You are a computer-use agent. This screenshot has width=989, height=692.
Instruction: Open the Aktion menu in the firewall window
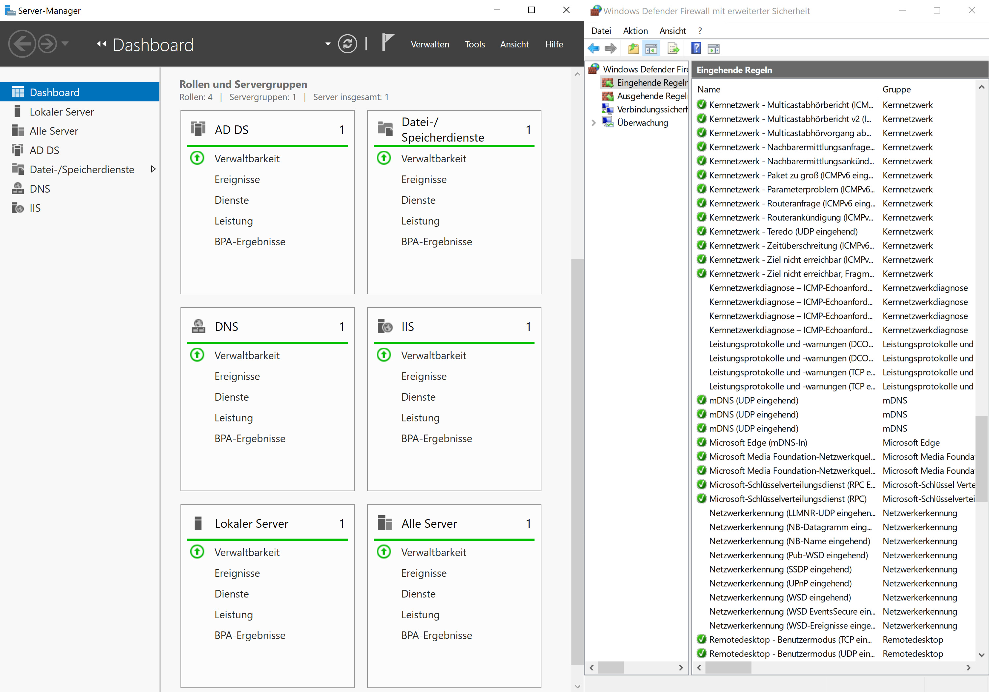pos(635,31)
